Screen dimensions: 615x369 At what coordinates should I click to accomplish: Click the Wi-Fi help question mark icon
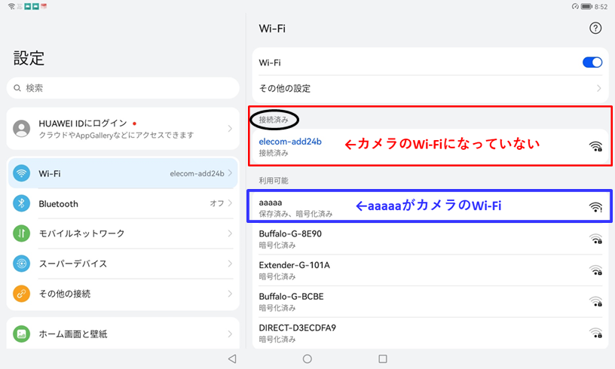pos(595,28)
